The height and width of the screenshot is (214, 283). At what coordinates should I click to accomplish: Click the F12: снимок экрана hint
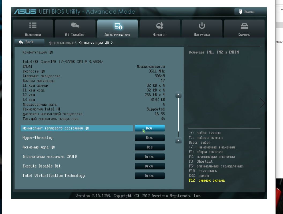(x=207, y=181)
